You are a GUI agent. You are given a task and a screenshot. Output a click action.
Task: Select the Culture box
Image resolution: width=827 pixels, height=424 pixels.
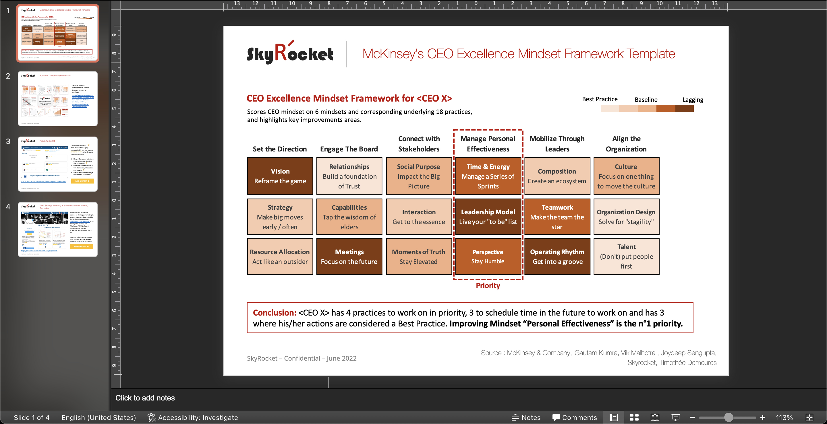pyautogui.click(x=626, y=176)
